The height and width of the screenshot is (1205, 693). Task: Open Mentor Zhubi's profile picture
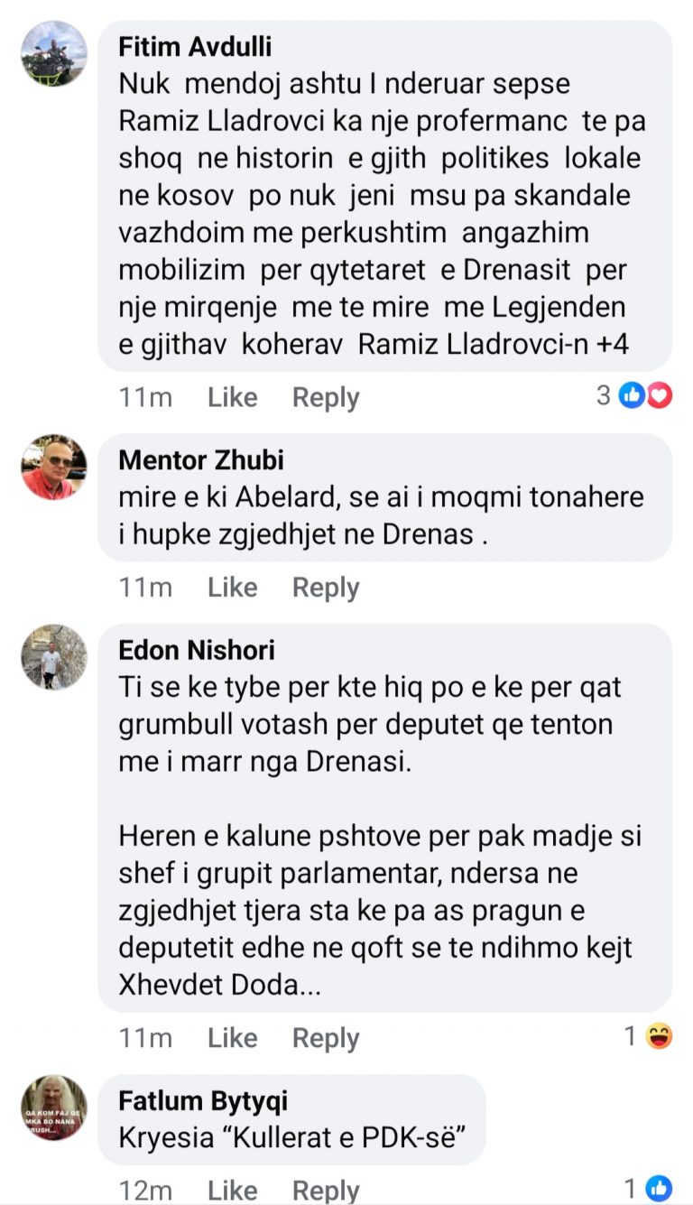click(54, 467)
